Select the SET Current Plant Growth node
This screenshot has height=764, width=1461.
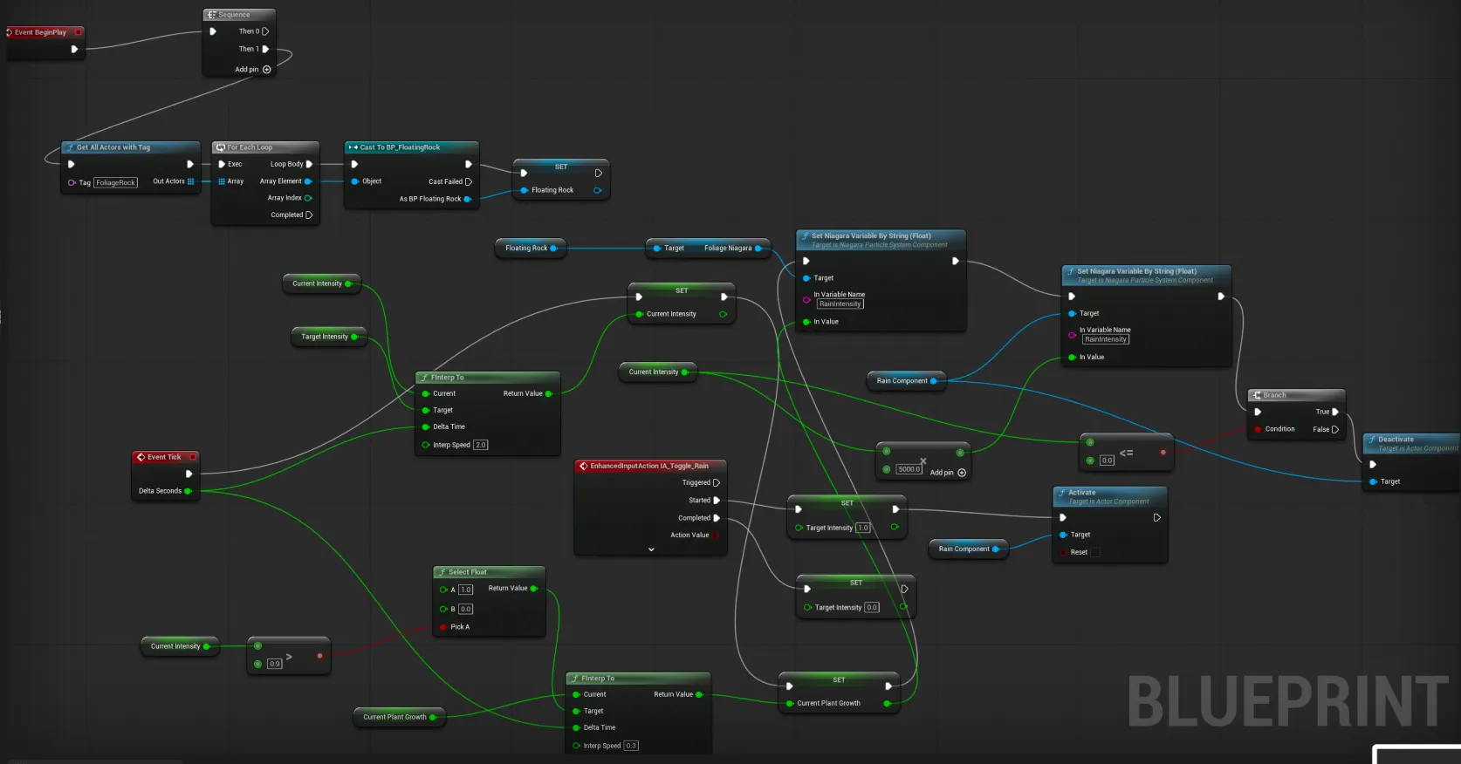[838, 692]
